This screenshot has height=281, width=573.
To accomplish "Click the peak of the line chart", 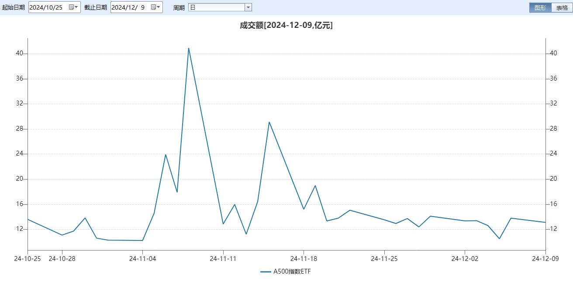I will click(x=189, y=49).
